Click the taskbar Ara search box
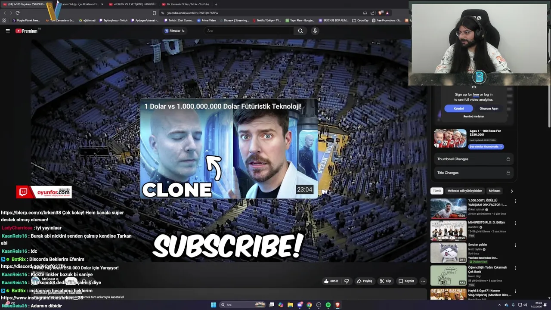This screenshot has width=551, height=310. click(x=243, y=305)
